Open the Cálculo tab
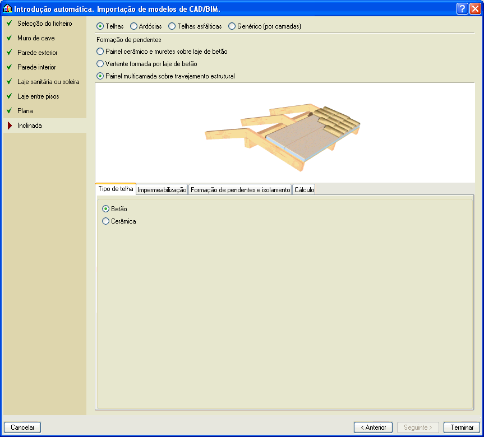This screenshot has height=437, width=484. click(x=304, y=190)
